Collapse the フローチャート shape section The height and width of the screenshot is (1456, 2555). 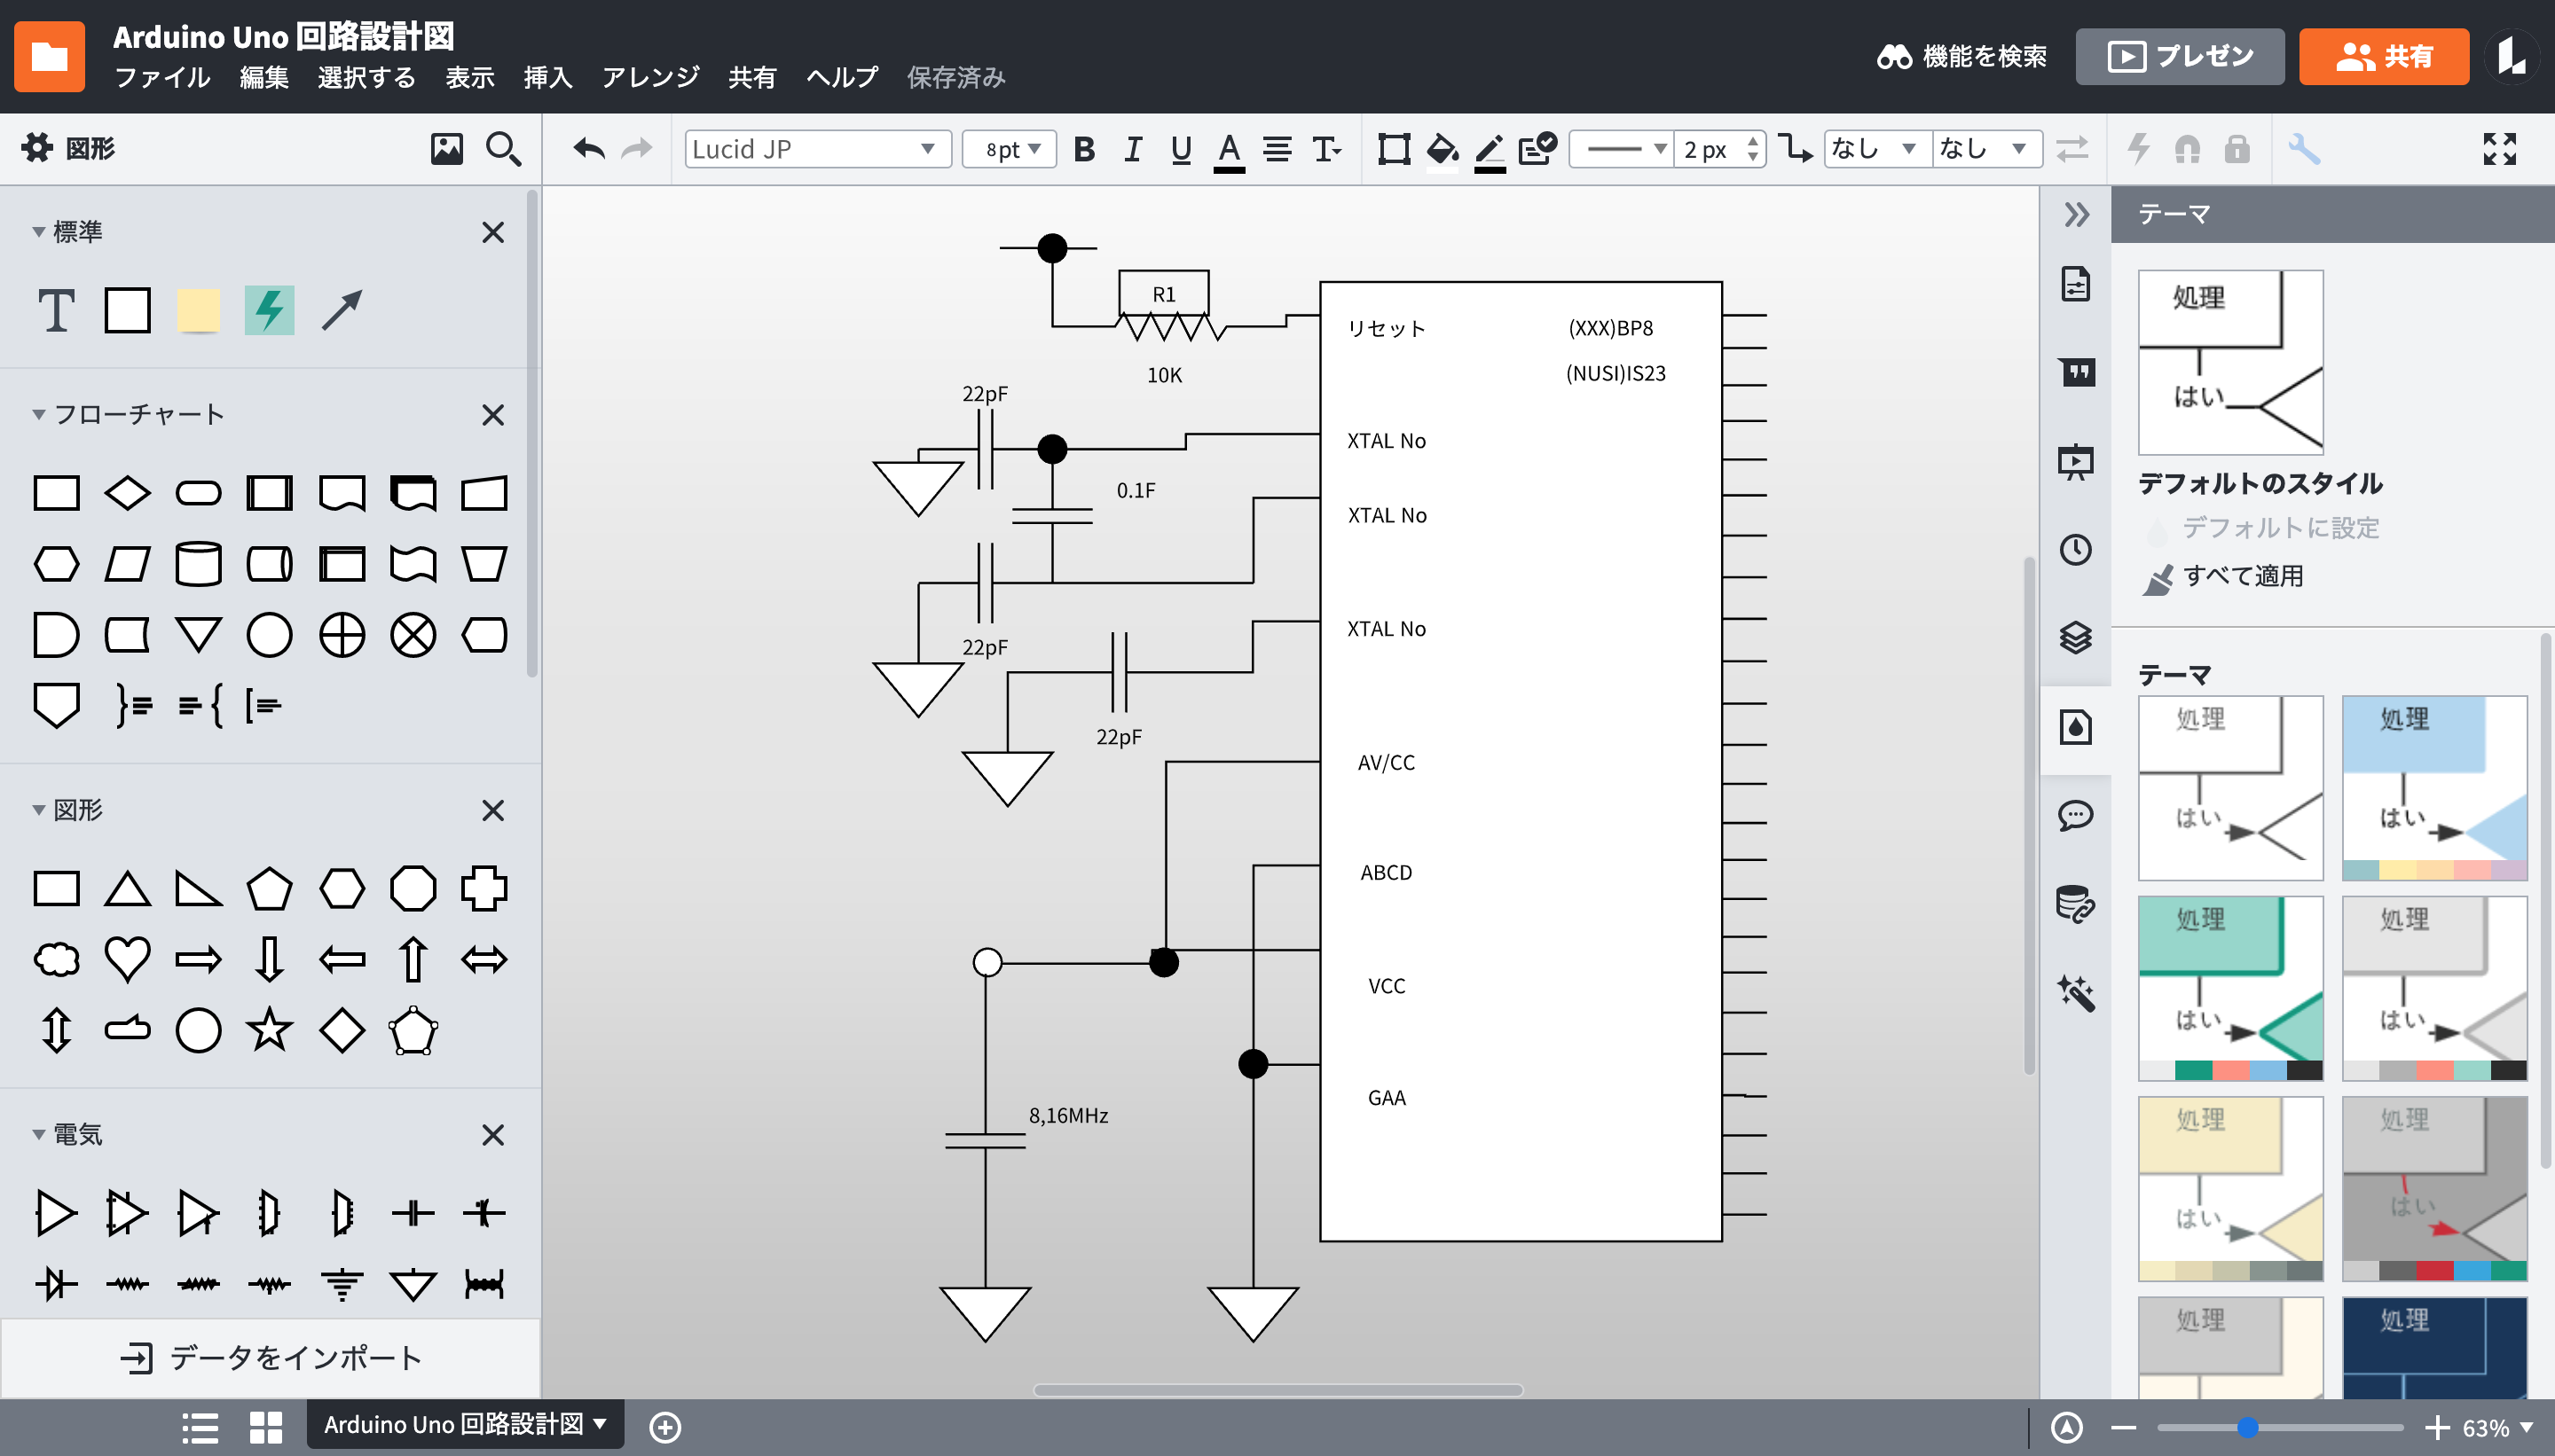click(x=39, y=414)
